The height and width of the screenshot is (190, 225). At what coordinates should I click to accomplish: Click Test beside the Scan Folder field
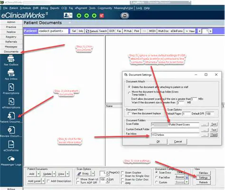[214, 124]
